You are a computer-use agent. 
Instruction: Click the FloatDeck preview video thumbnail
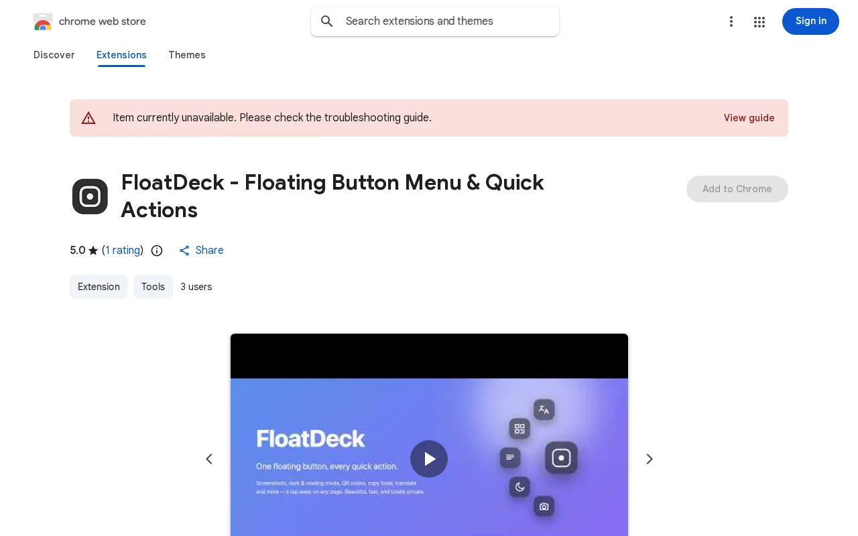click(429, 435)
